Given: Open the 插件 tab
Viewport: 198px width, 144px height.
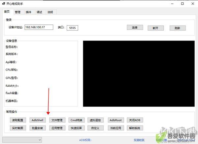Looking at the screenshot, I should [x=28, y=12].
